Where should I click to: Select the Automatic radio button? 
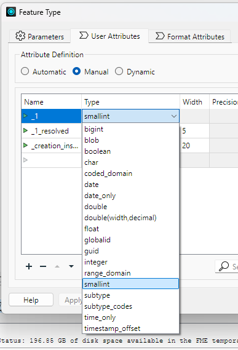tap(25, 71)
